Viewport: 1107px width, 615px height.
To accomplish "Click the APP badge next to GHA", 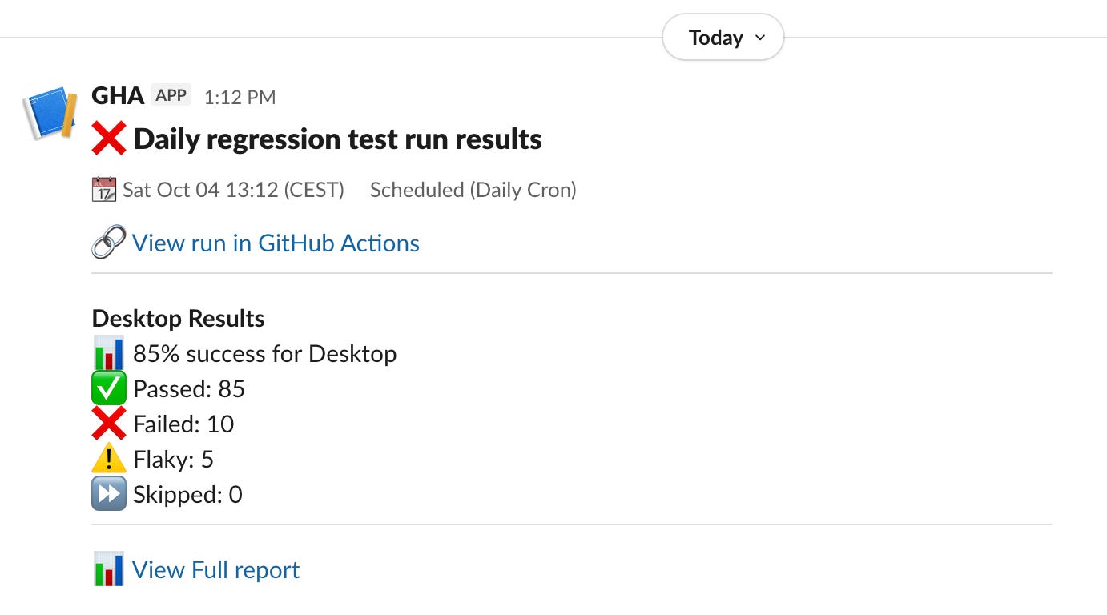I will tap(171, 96).
